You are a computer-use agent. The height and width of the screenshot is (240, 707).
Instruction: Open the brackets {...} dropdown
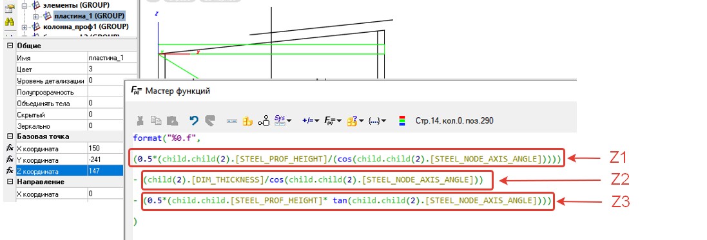[x=377, y=120]
